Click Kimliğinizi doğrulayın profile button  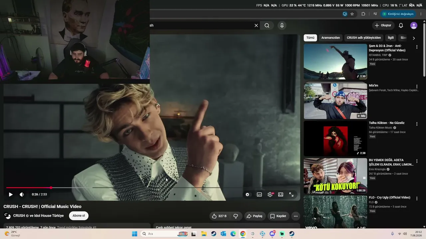[398, 14]
